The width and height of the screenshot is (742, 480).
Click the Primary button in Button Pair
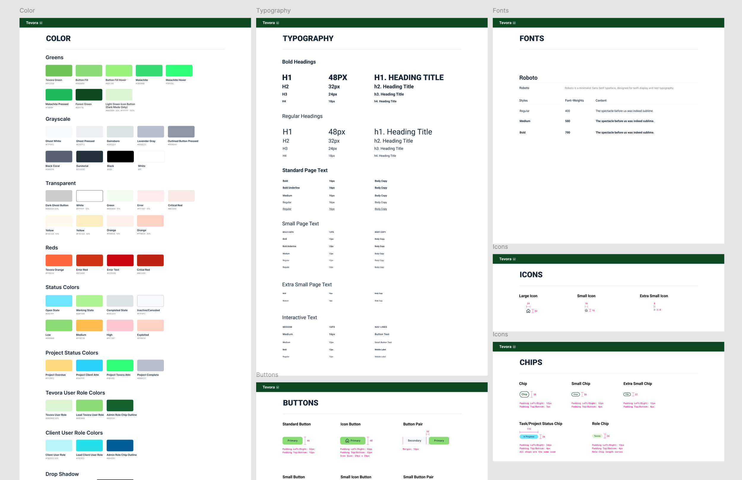click(x=439, y=441)
